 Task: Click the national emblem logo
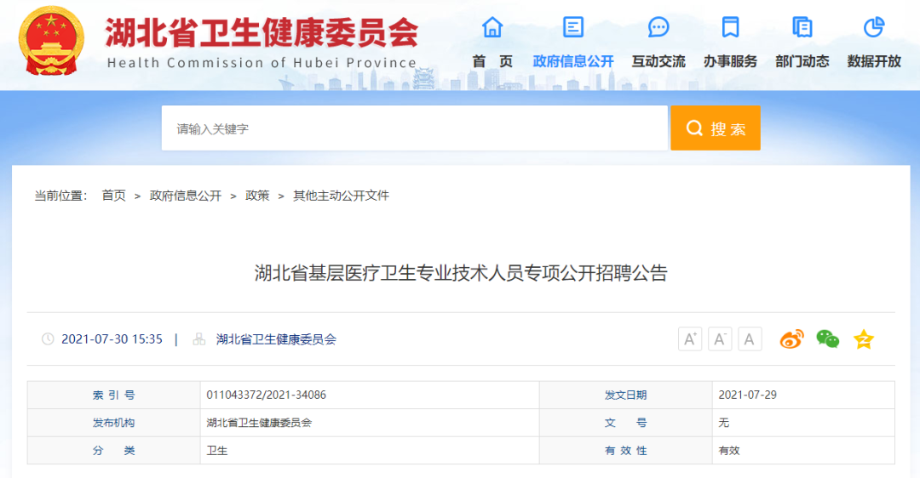pyautogui.click(x=51, y=41)
